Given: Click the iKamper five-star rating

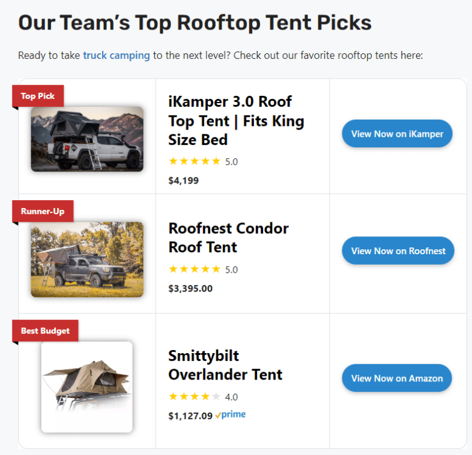Looking at the screenshot, I should [194, 161].
